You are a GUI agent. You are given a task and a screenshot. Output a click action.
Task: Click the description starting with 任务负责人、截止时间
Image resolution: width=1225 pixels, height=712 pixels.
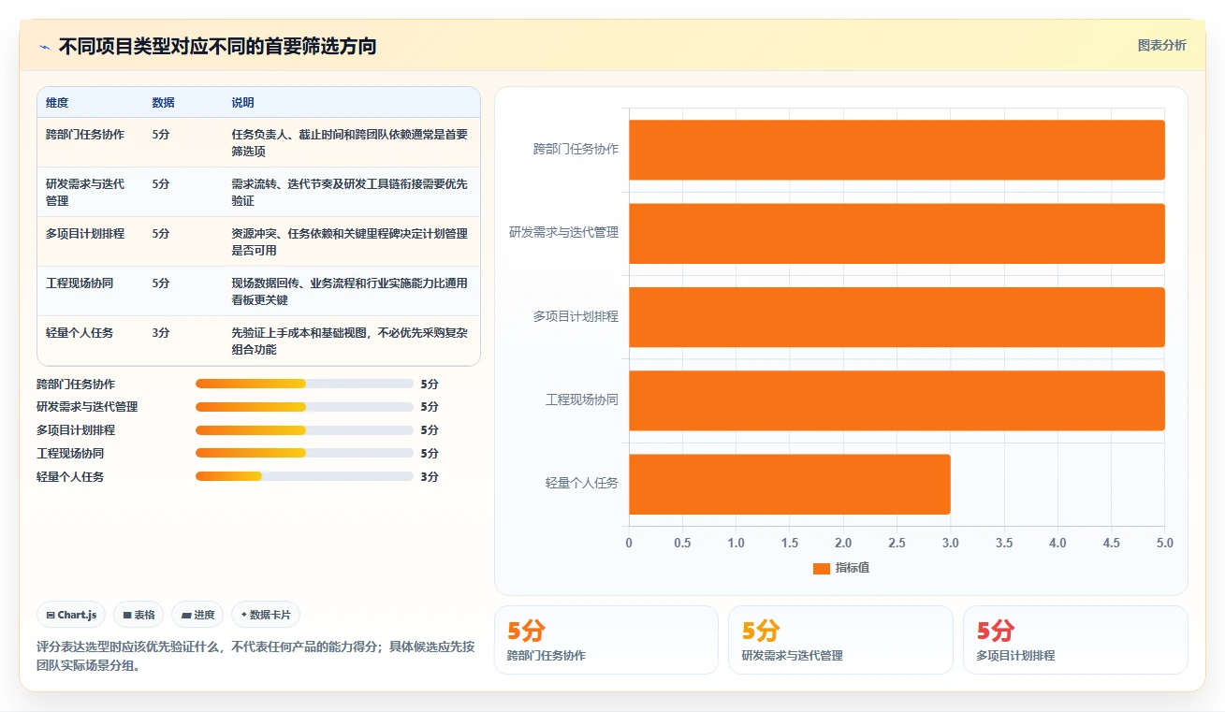350,142
